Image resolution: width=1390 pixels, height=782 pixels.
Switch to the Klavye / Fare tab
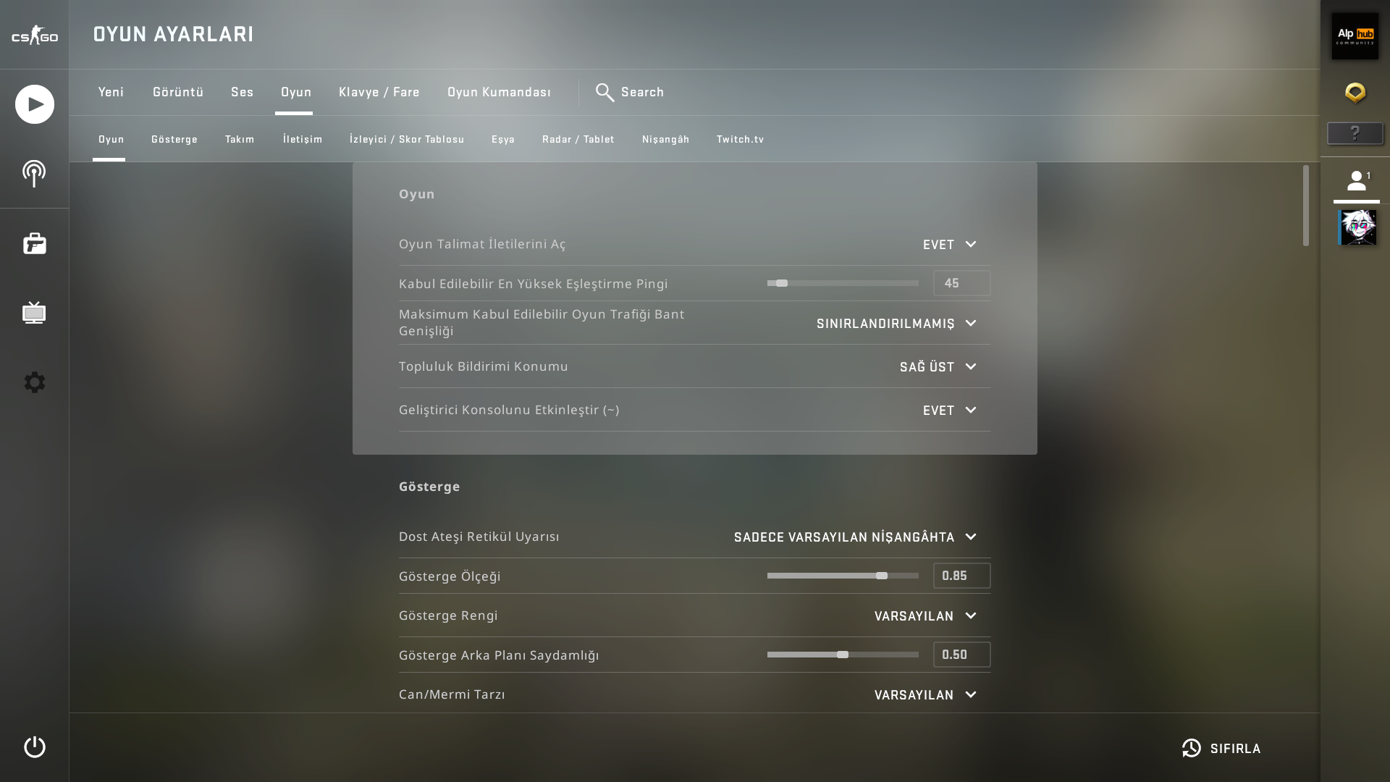click(379, 92)
